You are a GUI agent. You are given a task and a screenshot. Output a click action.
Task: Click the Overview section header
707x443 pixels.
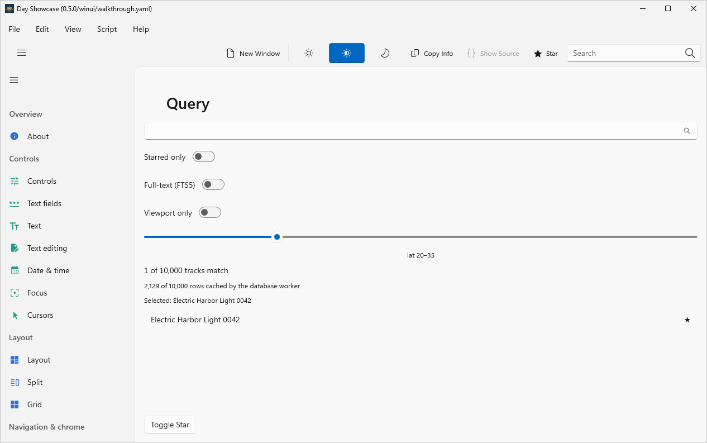coord(26,114)
